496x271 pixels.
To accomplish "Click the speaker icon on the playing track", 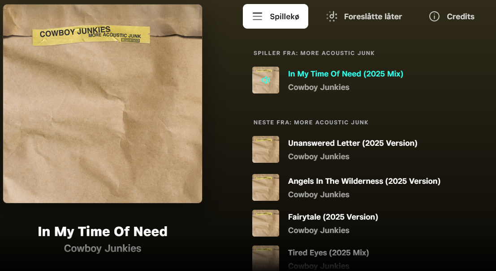I will (x=266, y=80).
